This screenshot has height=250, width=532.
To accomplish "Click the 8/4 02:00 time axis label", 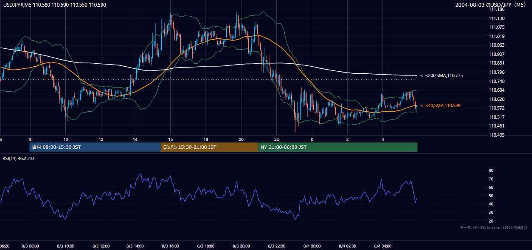I will (x=347, y=246).
